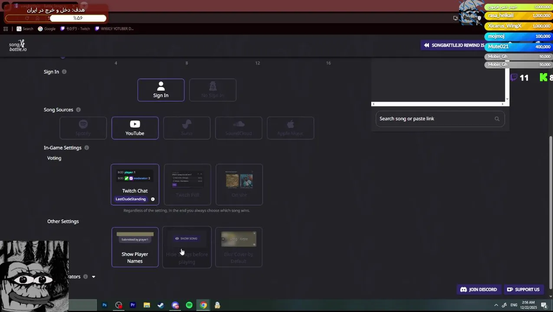Viewport: 553px width, 312px height.
Task: Click the Support Us button
Action: coord(523,289)
